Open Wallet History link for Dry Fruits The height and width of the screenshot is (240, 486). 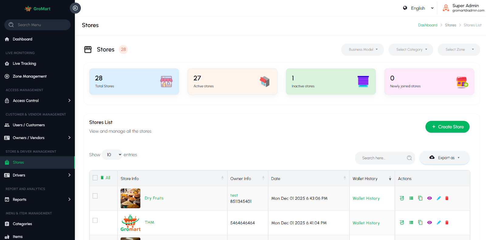[x=366, y=198]
